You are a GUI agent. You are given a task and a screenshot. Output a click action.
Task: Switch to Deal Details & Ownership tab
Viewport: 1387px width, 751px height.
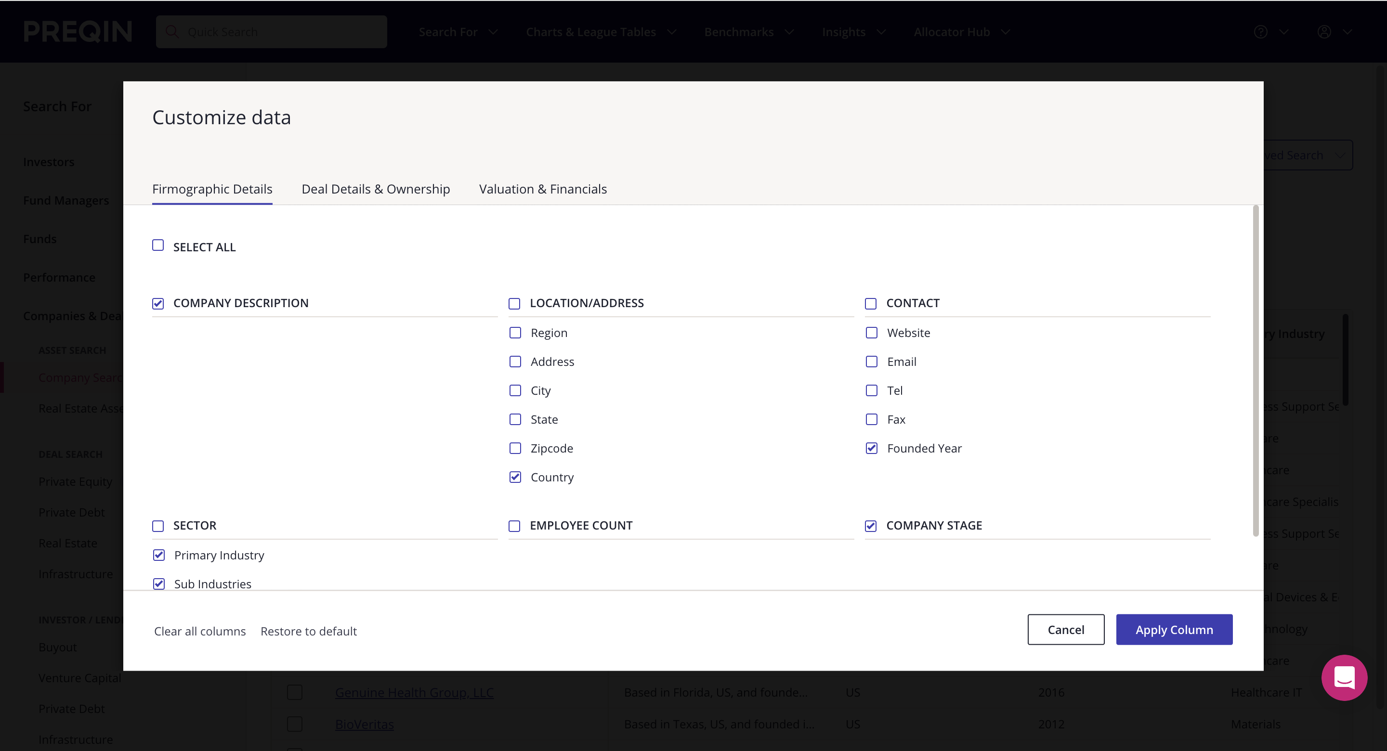[x=375, y=189]
